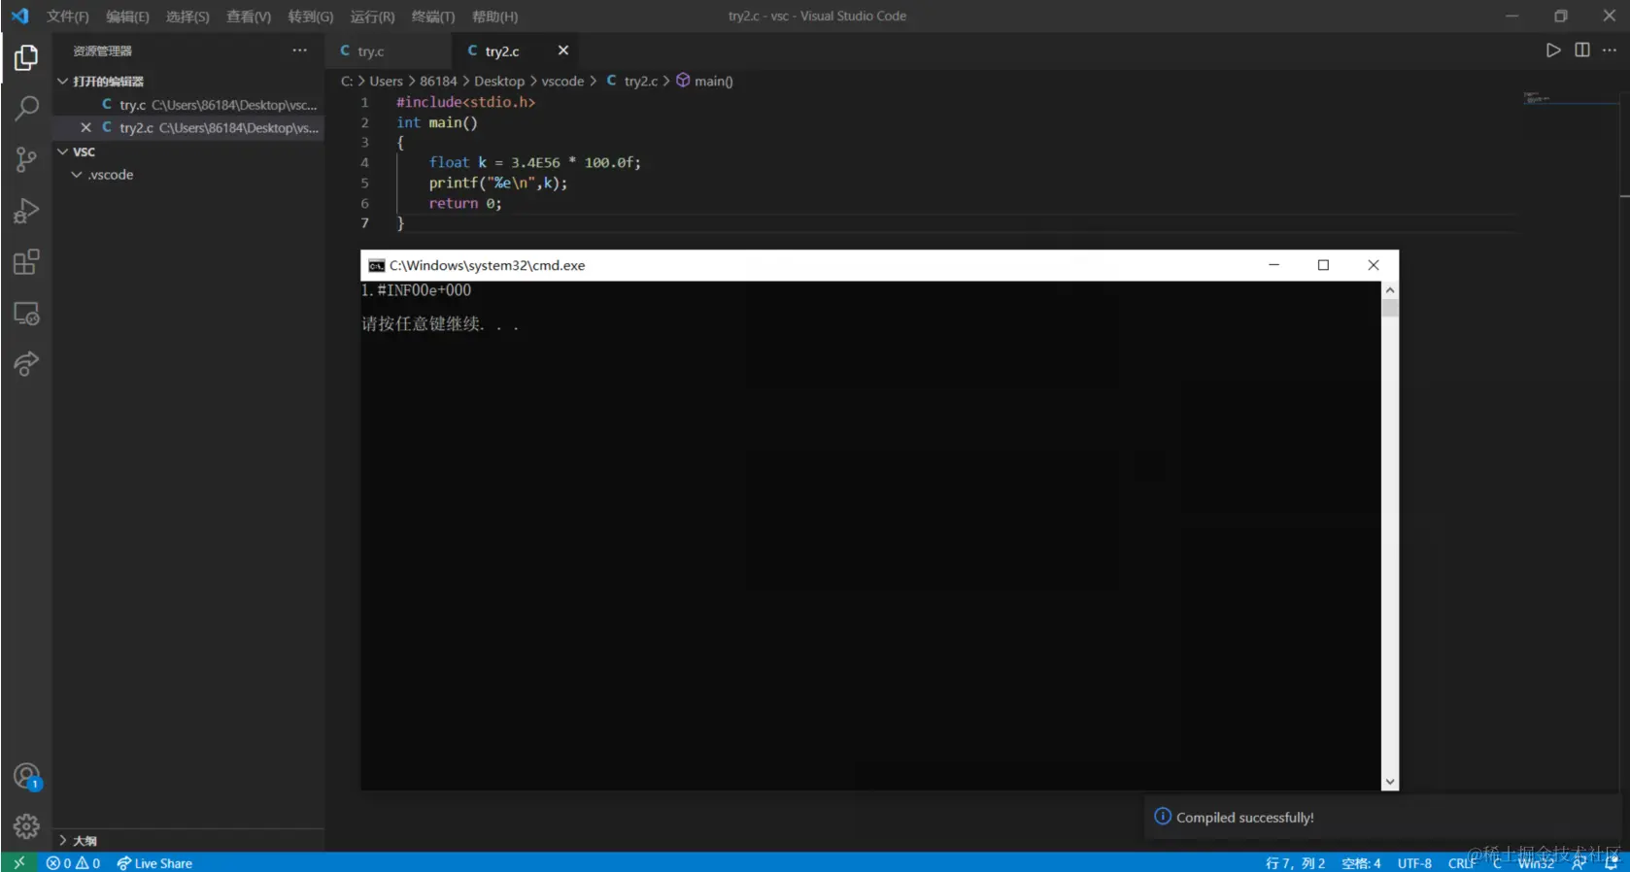
Task: Click the vscode breadcrumb segment
Action: point(562,81)
